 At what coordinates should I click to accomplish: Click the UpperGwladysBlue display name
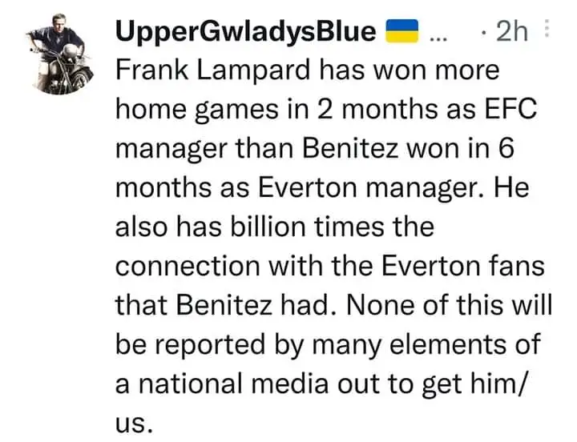(x=247, y=32)
